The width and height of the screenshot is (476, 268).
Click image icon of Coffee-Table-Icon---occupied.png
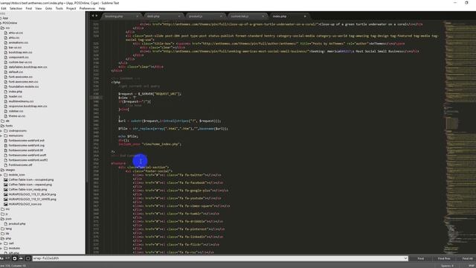[x=6, y=179]
